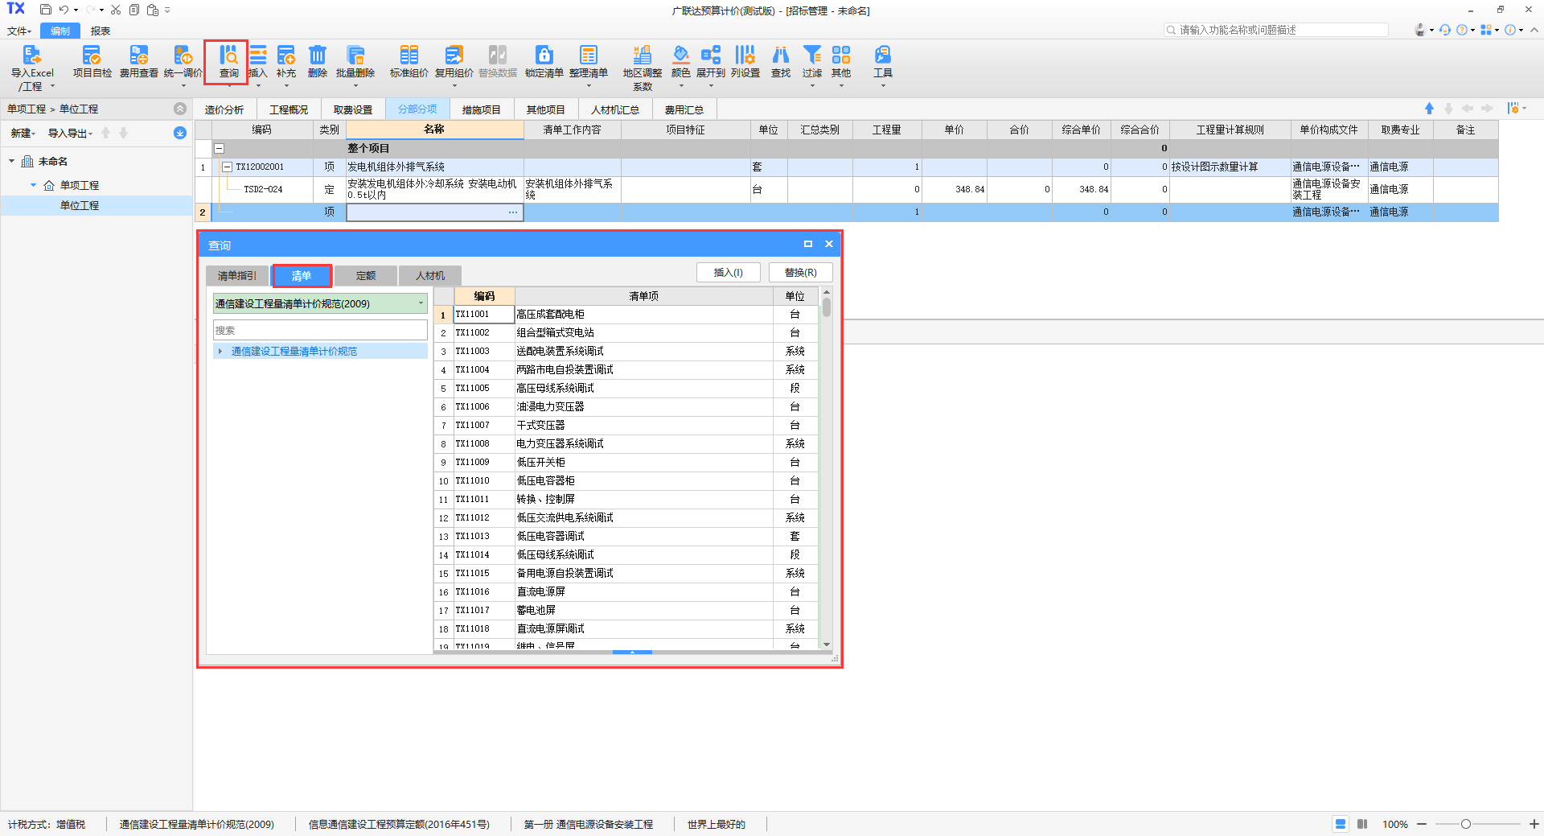
Task: Switch to the 定额 tab in query dialog
Action: tap(366, 276)
